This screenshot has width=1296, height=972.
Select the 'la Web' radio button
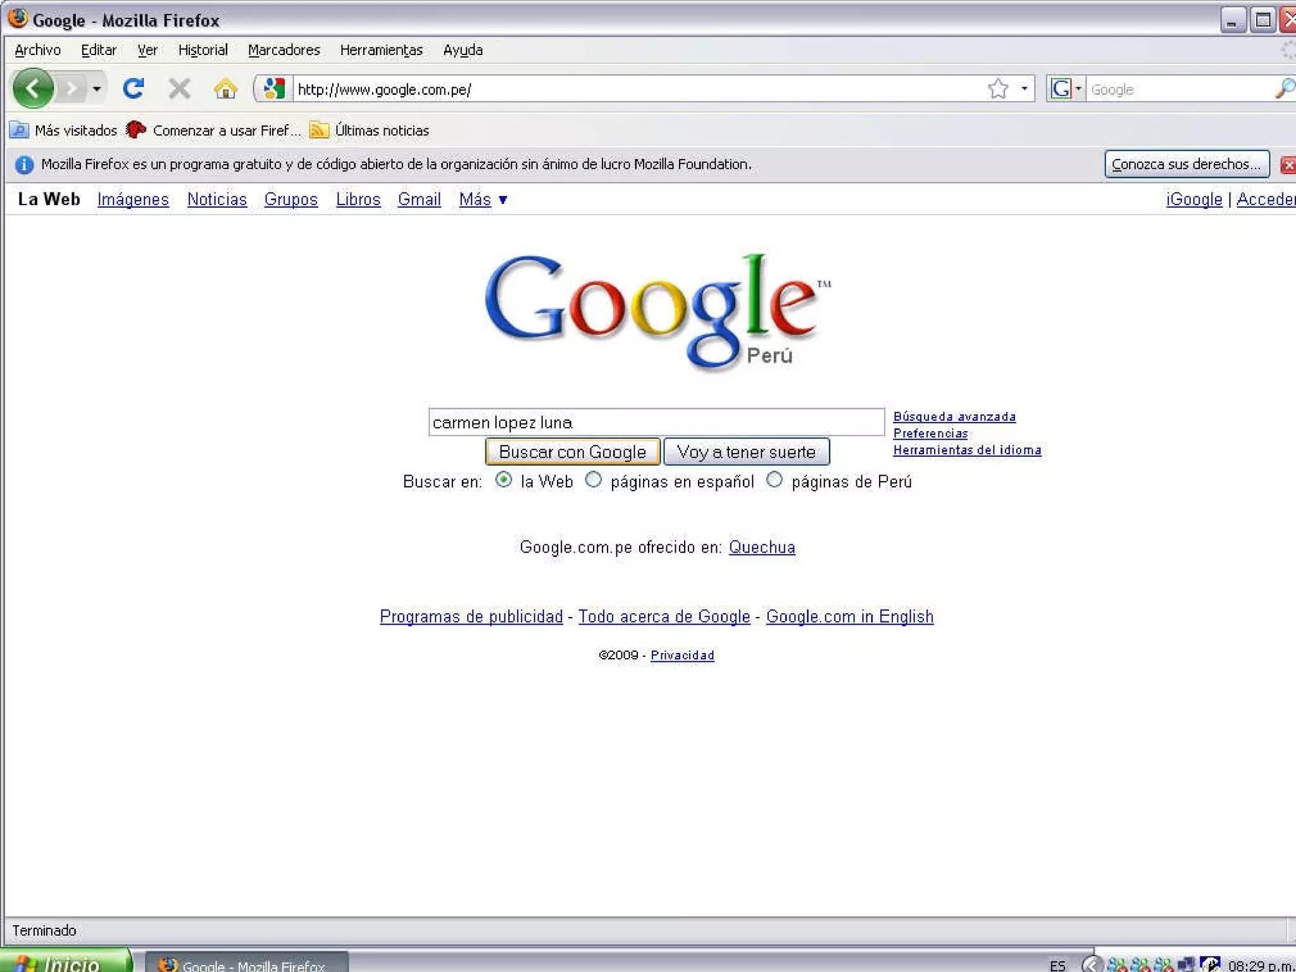point(504,480)
